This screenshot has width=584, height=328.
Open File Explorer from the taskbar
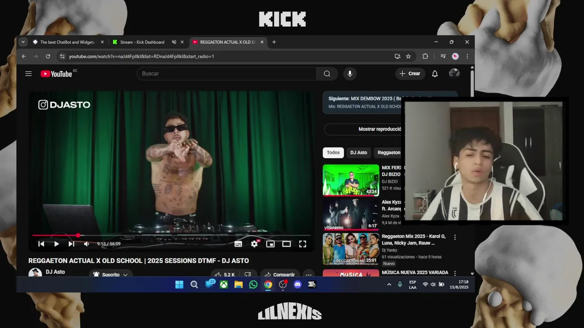click(239, 285)
